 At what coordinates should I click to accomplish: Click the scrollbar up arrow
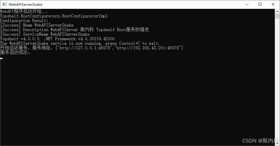point(277,11)
